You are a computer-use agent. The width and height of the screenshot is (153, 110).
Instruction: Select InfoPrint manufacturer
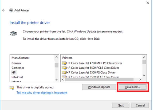(17, 77)
